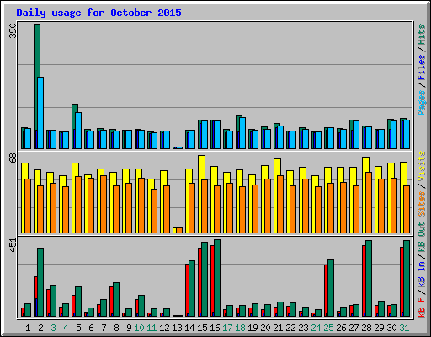Click day 27 on the x-axis
This screenshot has width=431, height=337.
coord(354,328)
